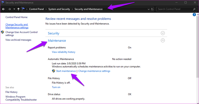Click the forward navigation arrow
This screenshot has height=104, width=199.
click(x=9, y=9)
